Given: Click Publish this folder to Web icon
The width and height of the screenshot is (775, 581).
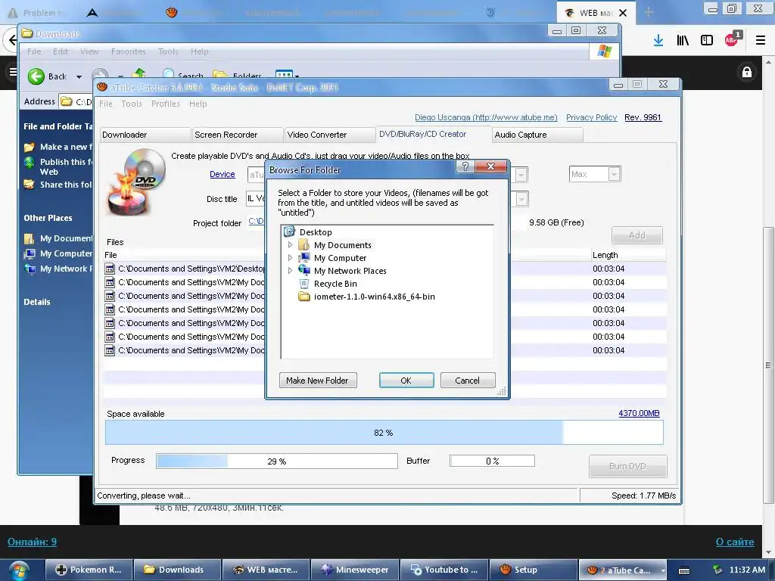Looking at the screenshot, I should (30, 162).
